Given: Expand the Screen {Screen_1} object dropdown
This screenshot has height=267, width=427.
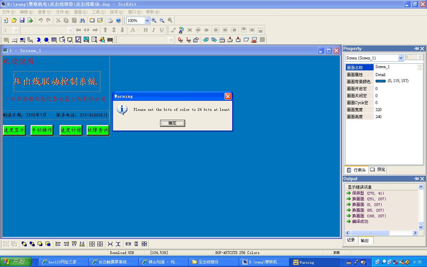Looking at the screenshot, I should [x=401, y=58].
